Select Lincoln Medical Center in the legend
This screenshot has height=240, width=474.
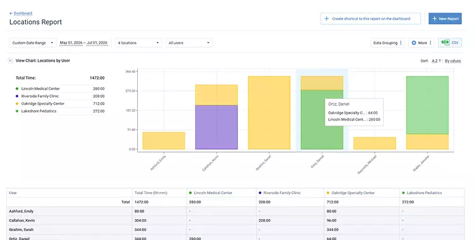(40, 88)
